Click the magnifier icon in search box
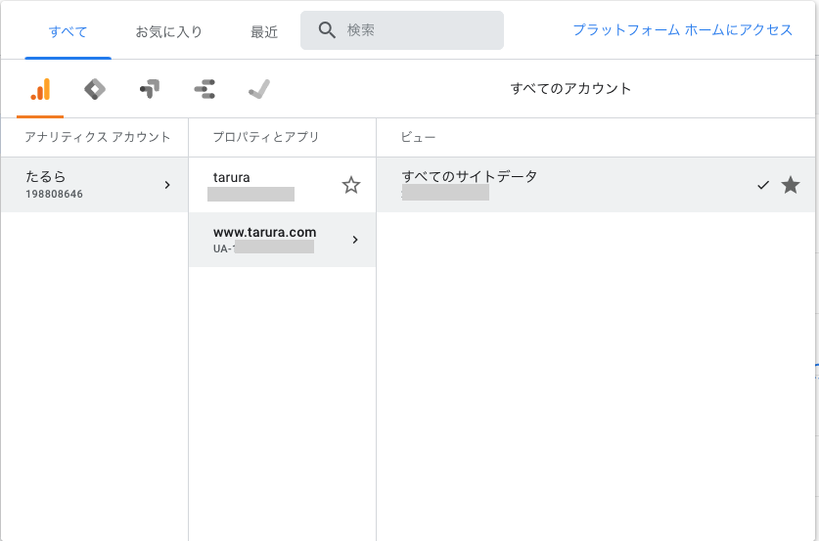Viewport: 819px width, 541px height. [327, 30]
